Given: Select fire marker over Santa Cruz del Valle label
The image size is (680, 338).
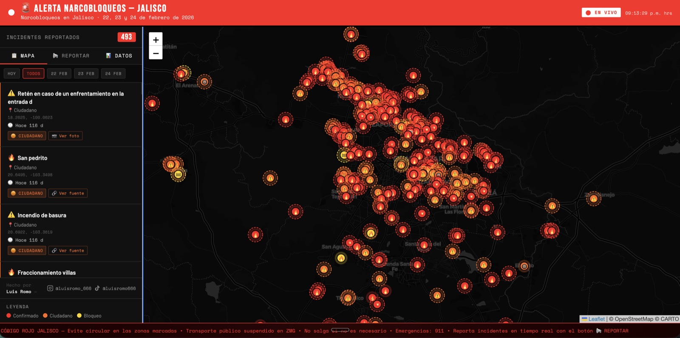Looking at the screenshot, I should click(x=424, y=245).
